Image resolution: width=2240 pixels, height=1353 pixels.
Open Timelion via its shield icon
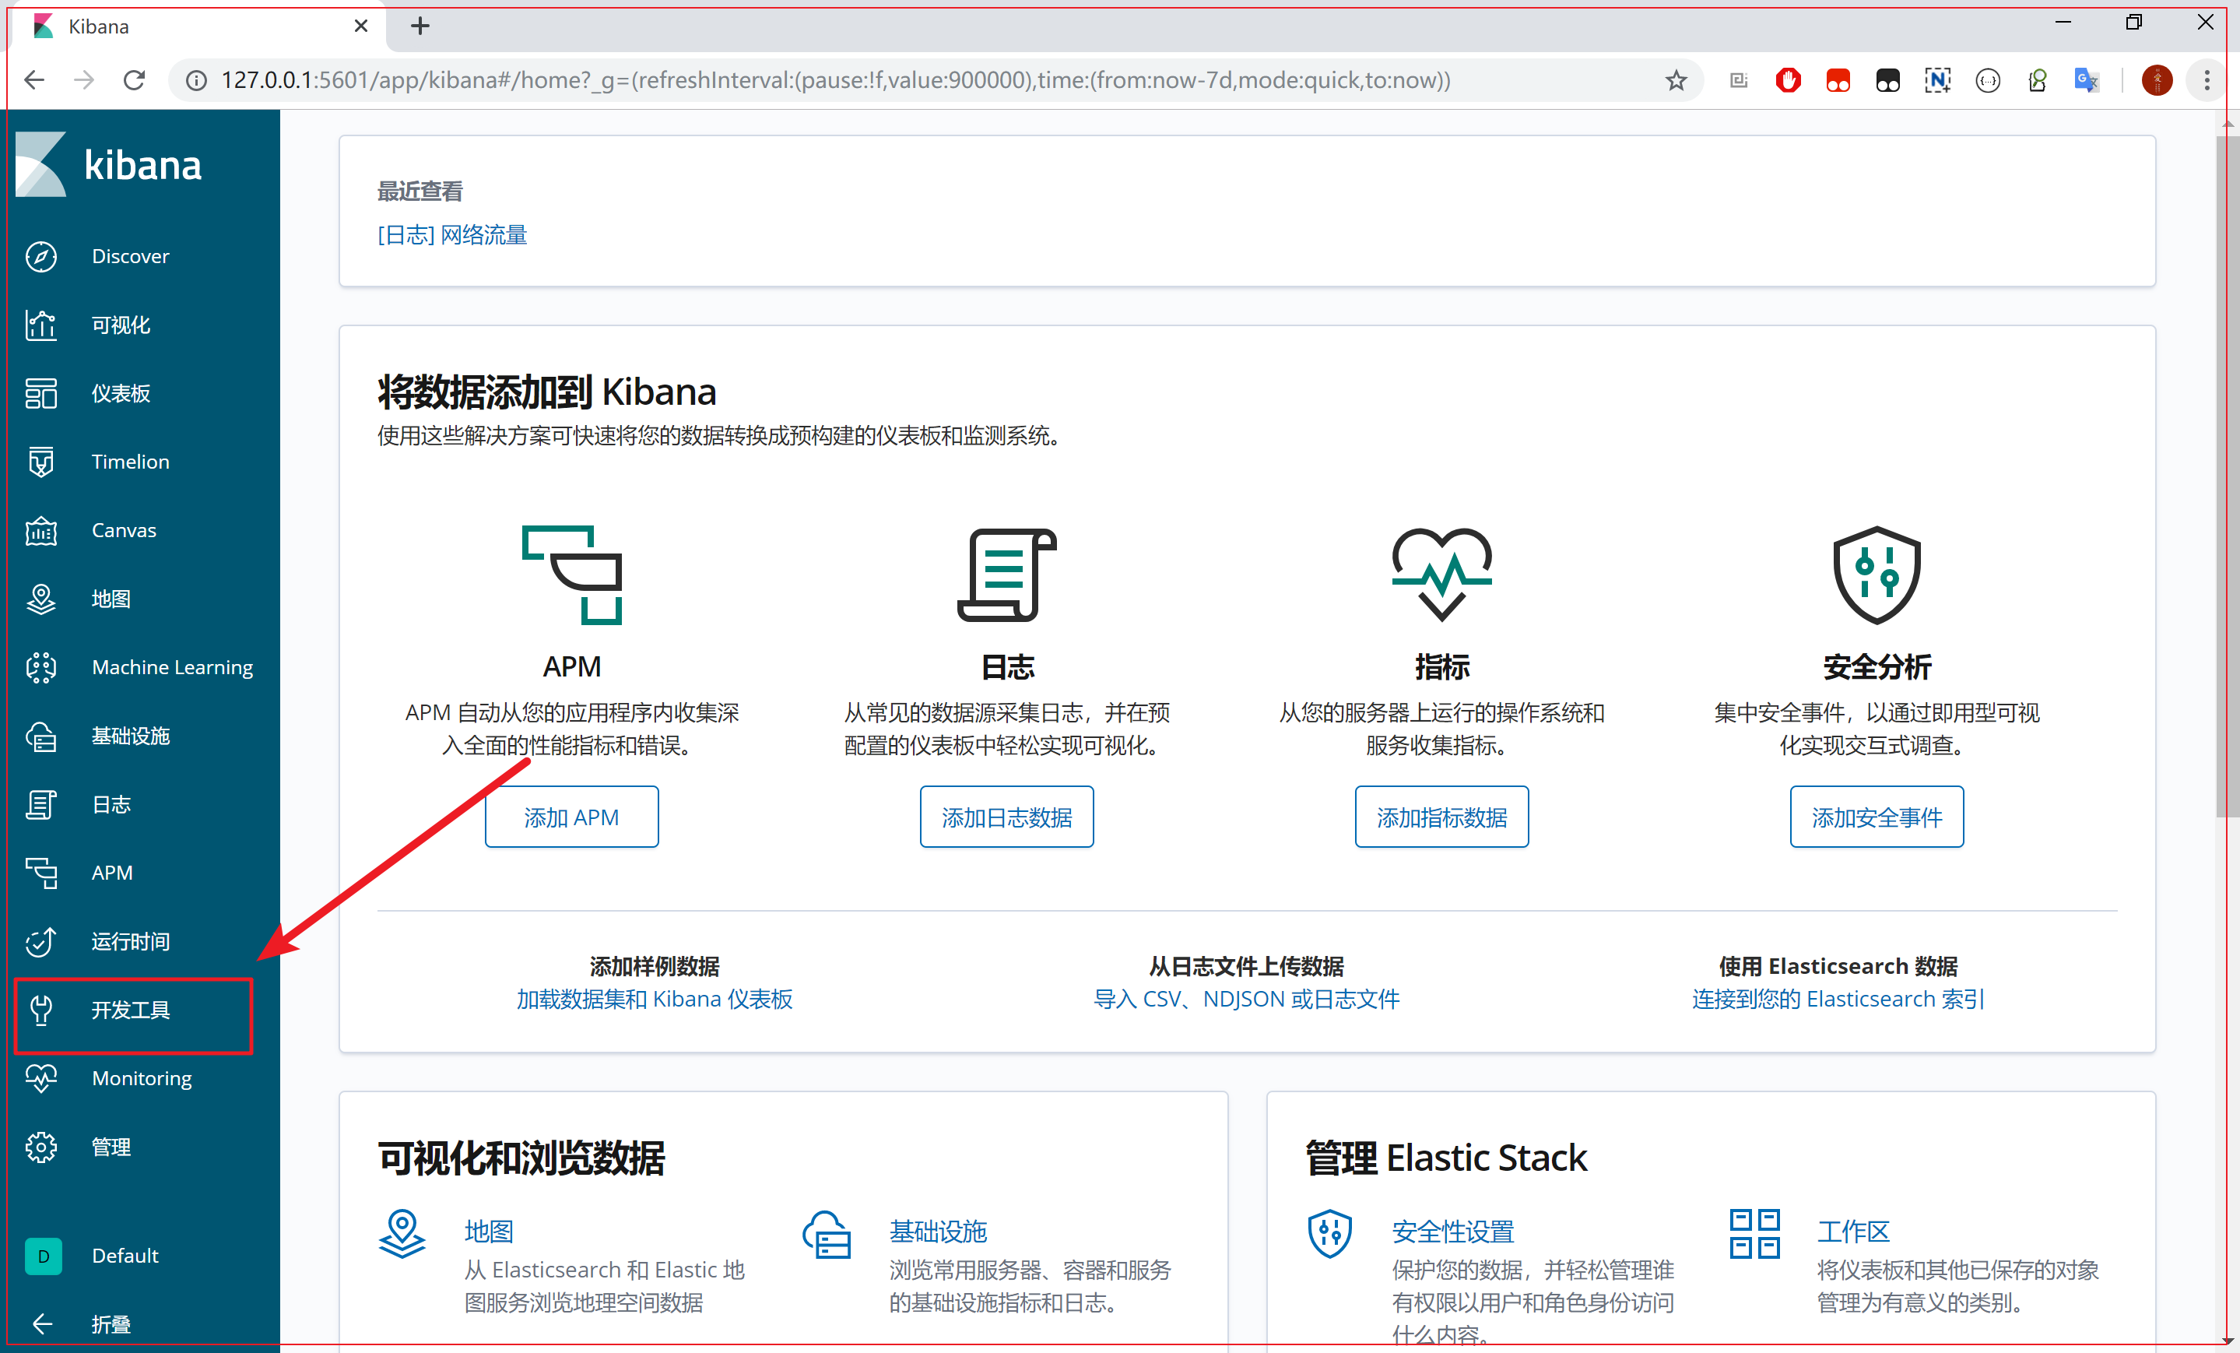(41, 462)
